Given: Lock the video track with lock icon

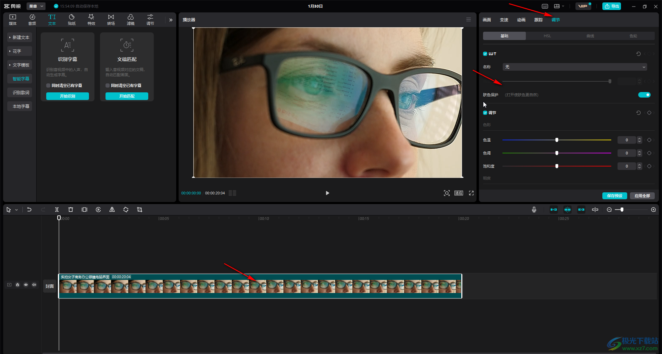Looking at the screenshot, I should point(18,285).
